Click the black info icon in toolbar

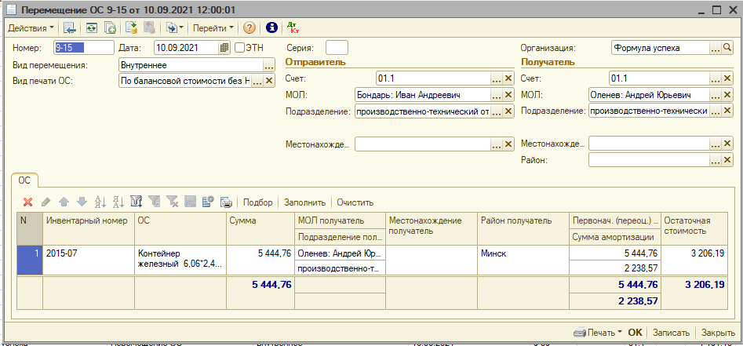tap(272, 27)
